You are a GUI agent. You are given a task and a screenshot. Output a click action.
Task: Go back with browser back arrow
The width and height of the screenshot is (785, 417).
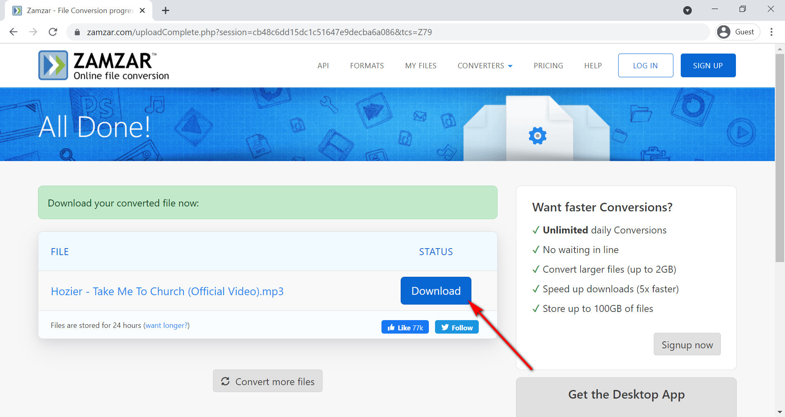[13, 32]
